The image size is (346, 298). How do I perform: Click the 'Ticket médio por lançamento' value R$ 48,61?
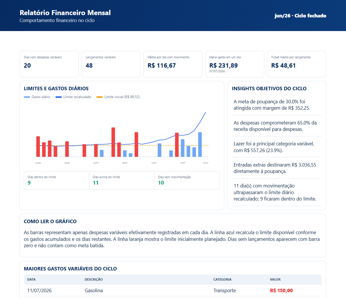click(283, 65)
